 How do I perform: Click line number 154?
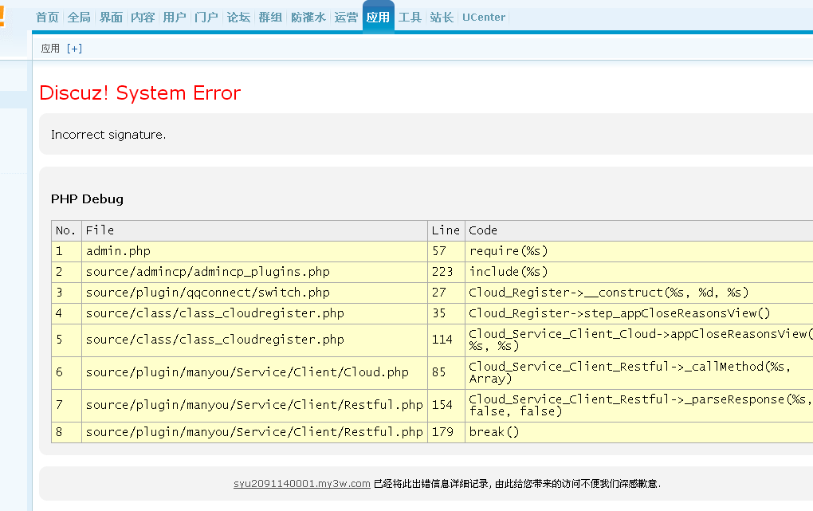point(446,405)
